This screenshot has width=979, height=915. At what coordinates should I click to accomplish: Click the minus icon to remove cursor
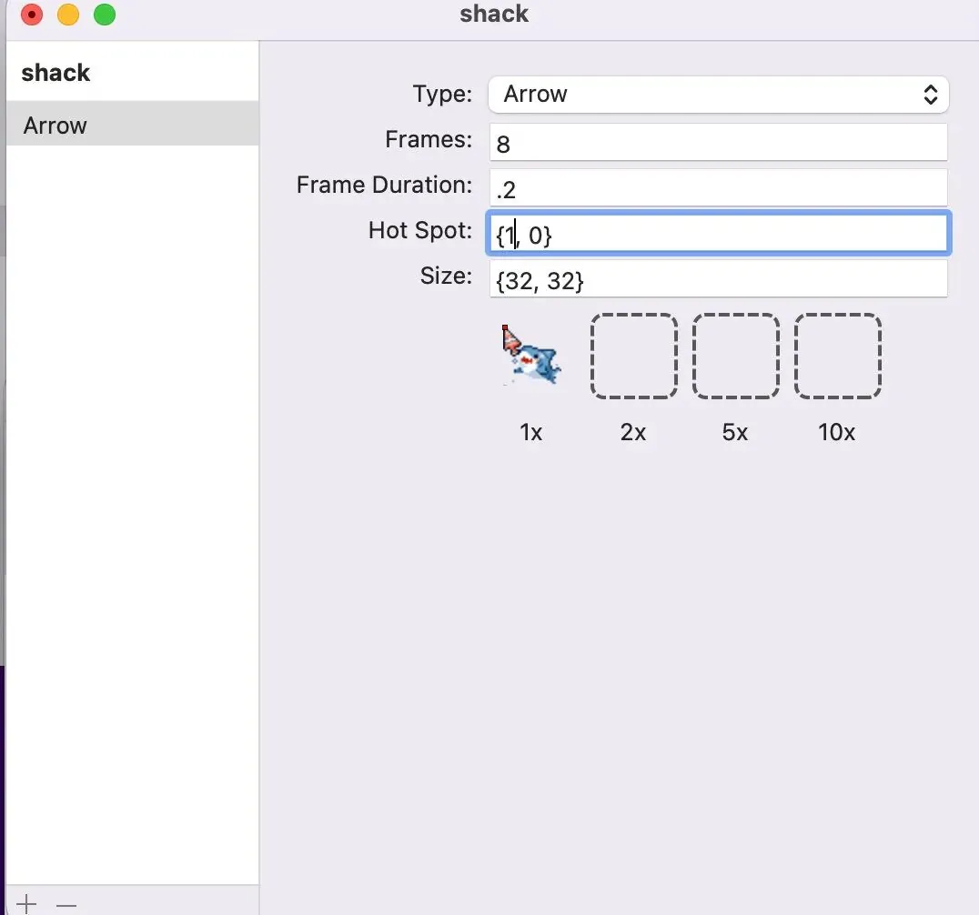point(66,904)
